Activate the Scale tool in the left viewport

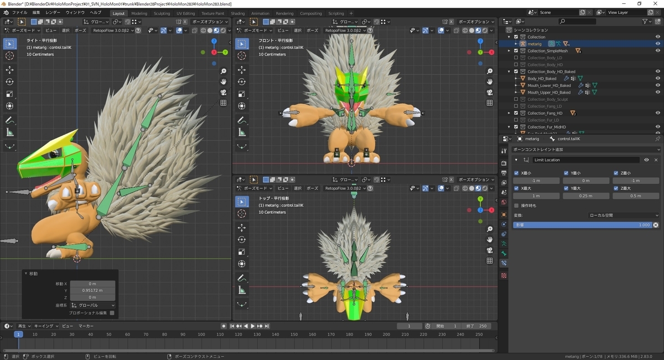click(10, 94)
